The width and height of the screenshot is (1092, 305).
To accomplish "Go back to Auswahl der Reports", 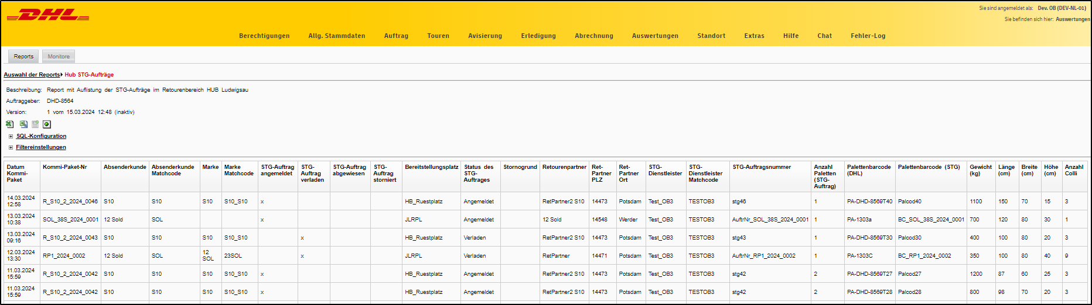I will pos(32,75).
